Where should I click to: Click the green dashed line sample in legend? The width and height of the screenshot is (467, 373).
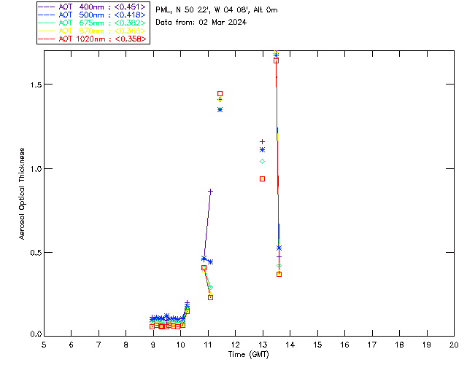click(x=47, y=23)
